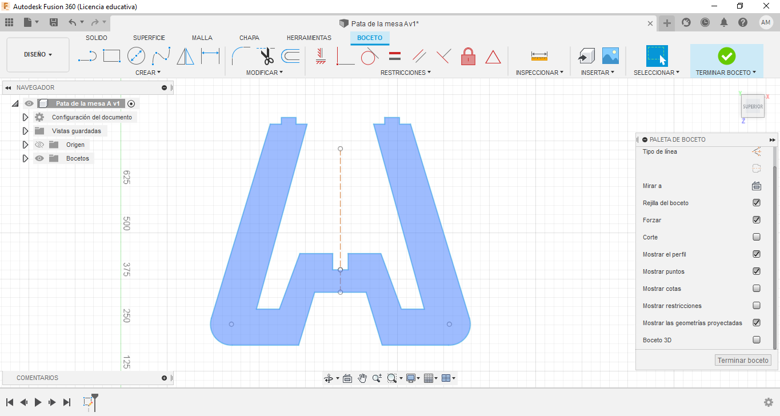
Task: Undo the last action
Action: tap(73, 22)
